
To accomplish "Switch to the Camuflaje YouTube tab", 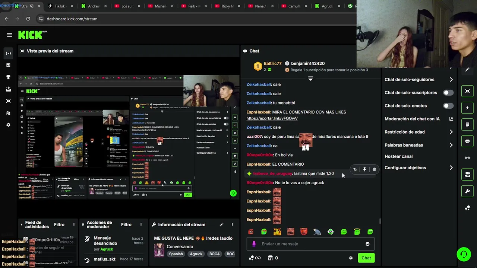I will pos(294,6).
